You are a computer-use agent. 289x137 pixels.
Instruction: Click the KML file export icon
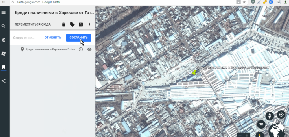(x=81, y=25)
